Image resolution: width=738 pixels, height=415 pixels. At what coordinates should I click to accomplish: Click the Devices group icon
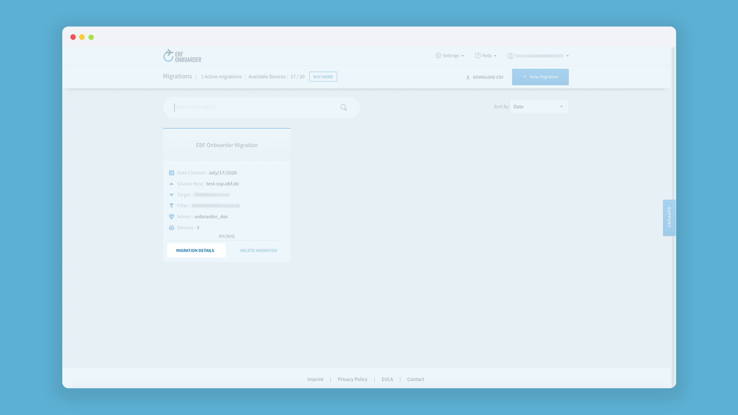pos(171,228)
